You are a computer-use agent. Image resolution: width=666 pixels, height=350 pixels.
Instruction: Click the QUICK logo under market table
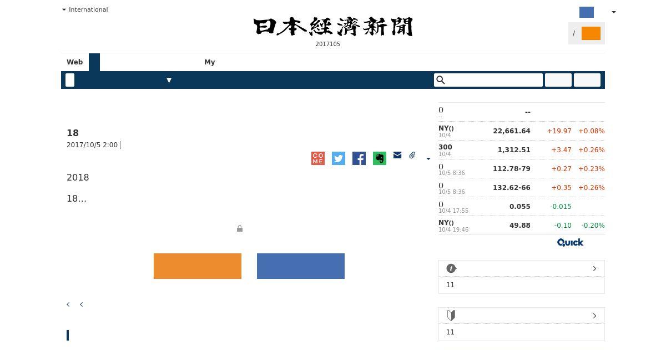click(x=571, y=242)
